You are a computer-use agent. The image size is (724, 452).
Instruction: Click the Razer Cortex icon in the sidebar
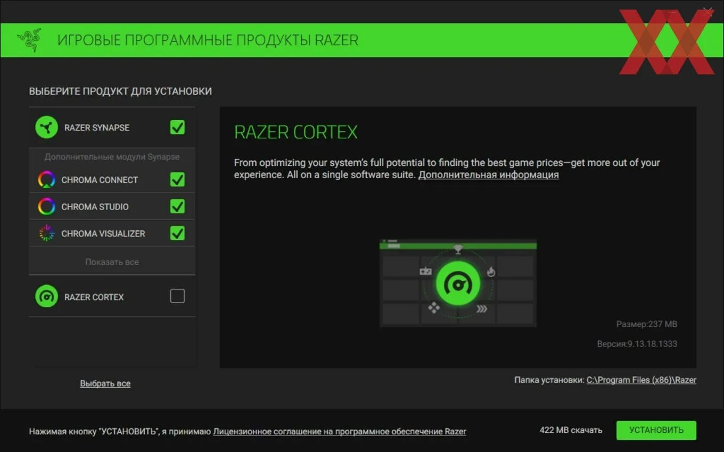coord(46,296)
